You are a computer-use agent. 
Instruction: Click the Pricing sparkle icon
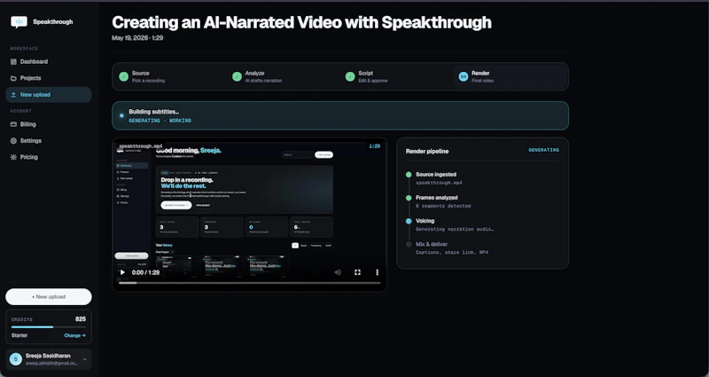(13, 157)
